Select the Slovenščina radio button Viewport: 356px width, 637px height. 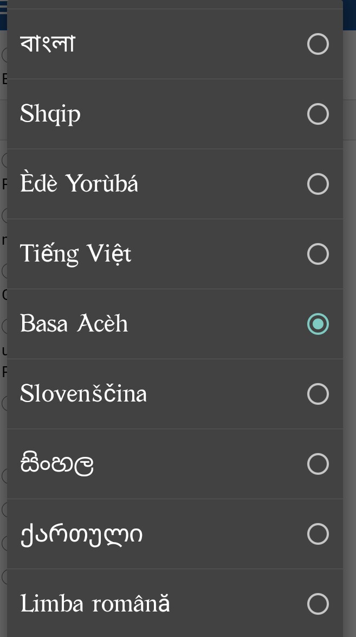coord(318,394)
